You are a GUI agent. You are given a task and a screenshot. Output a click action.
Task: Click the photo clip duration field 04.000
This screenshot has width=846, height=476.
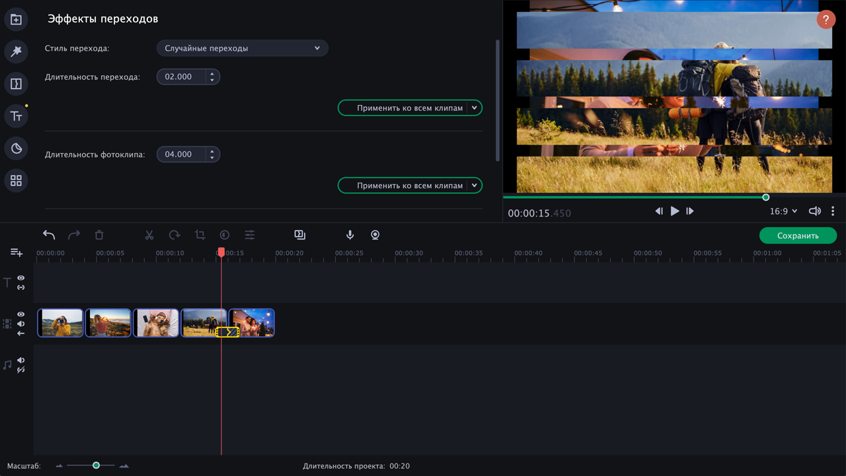coord(181,154)
